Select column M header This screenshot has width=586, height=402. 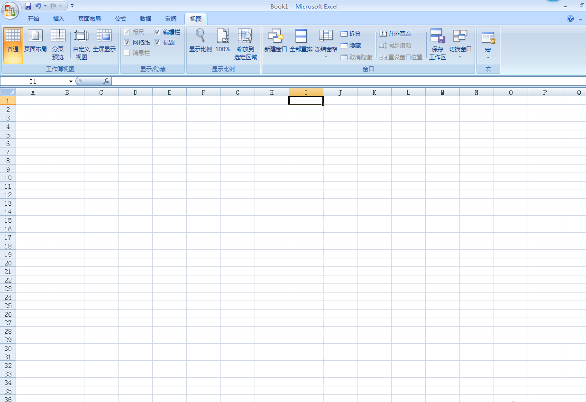[442, 92]
